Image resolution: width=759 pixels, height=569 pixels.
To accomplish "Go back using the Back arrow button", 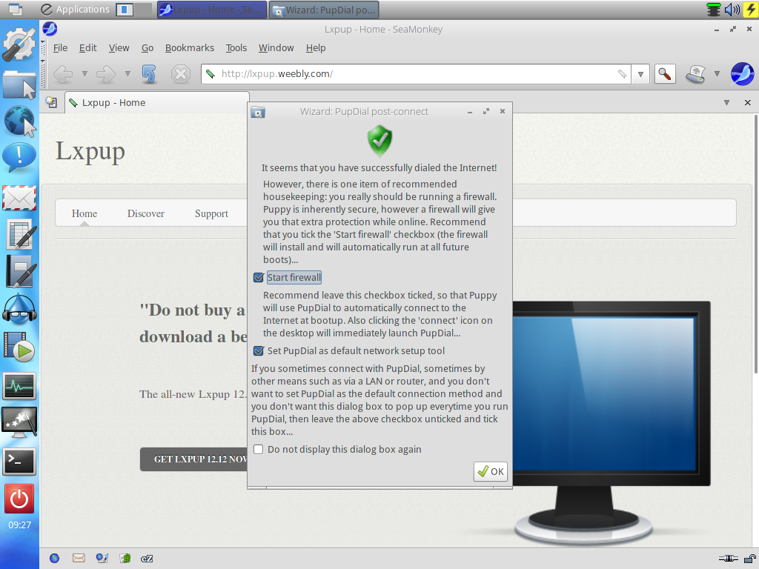I will 63,74.
